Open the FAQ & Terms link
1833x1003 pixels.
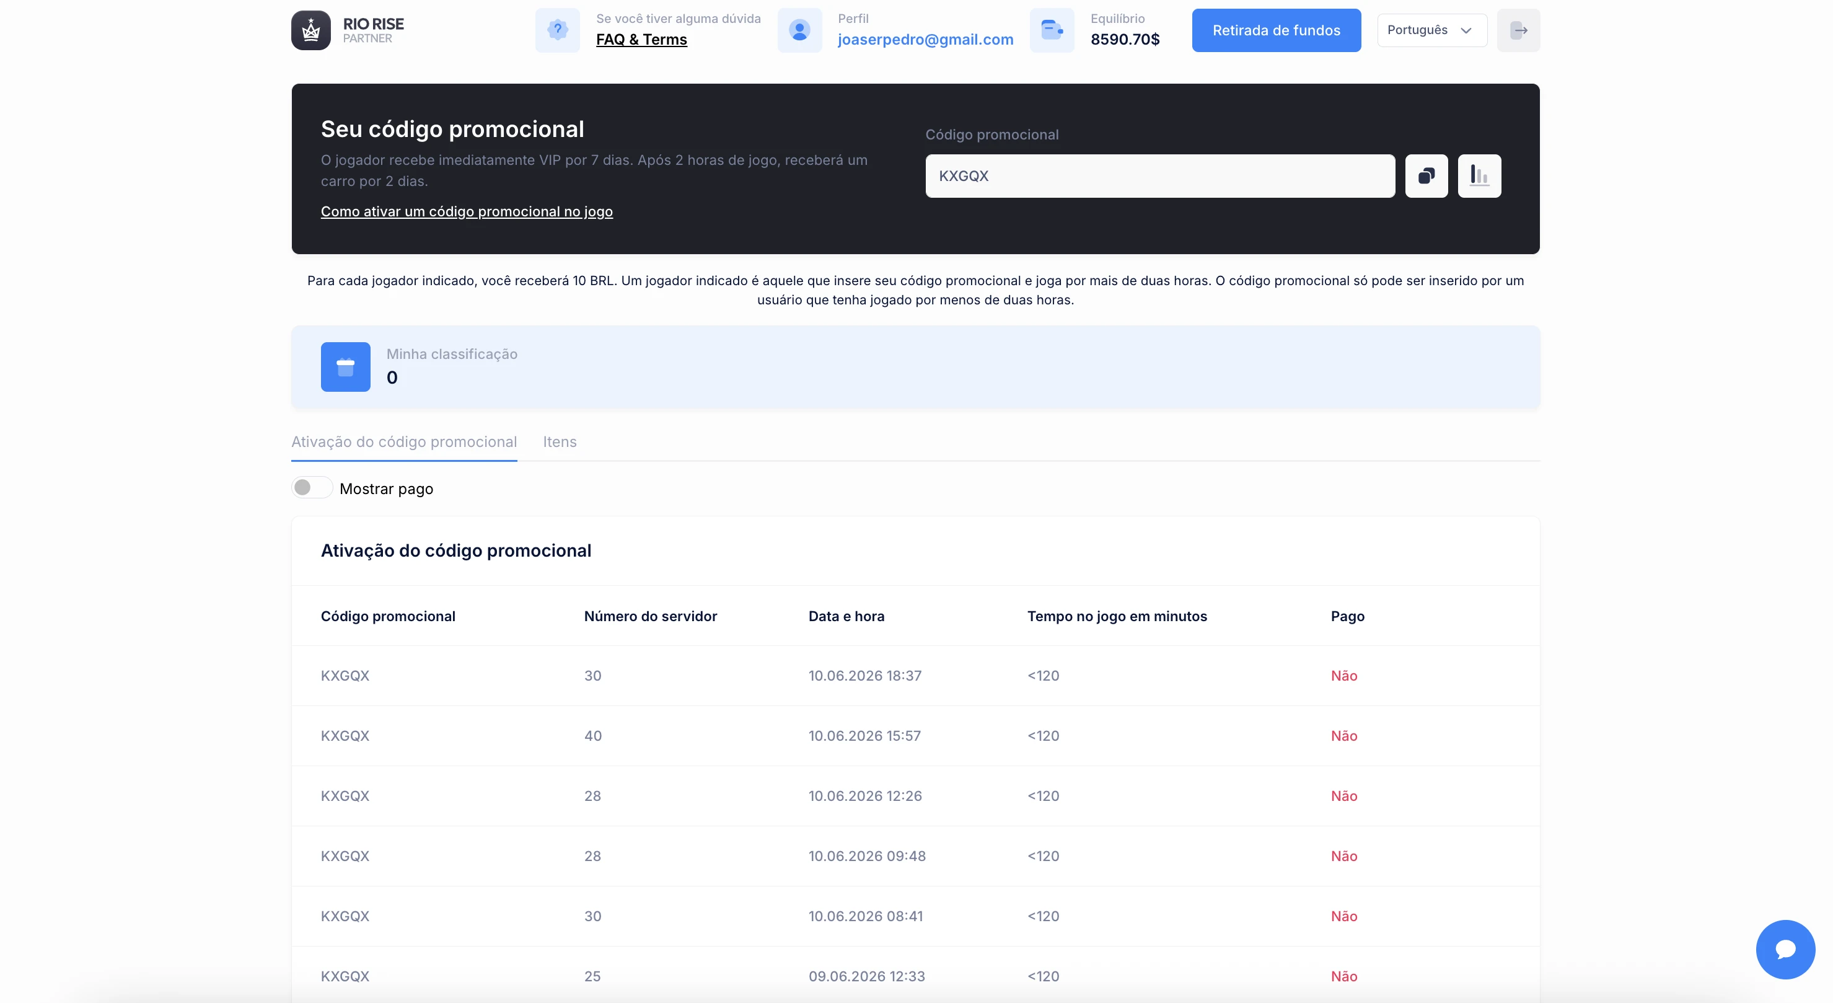coord(642,40)
